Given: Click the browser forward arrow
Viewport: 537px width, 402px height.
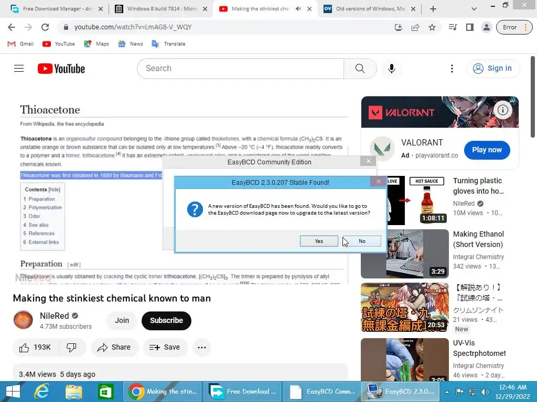Looking at the screenshot, I should coord(28,27).
